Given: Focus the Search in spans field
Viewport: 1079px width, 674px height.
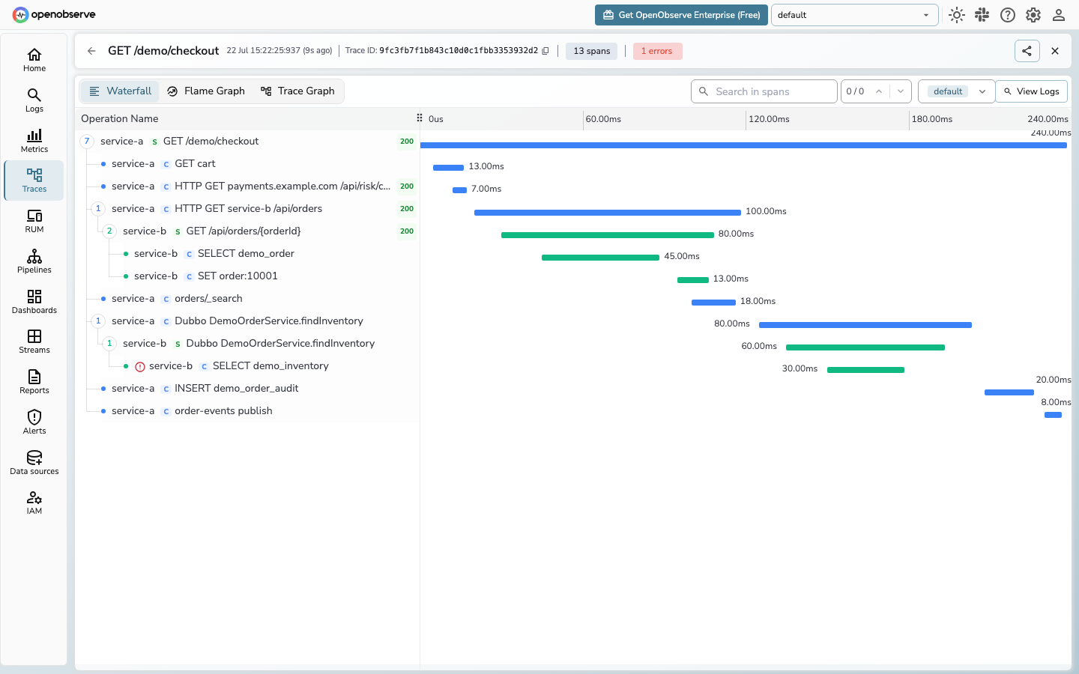Looking at the screenshot, I should pyautogui.click(x=764, y=91).
